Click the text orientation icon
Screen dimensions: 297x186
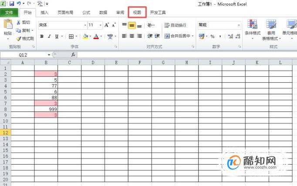(150, 25)
